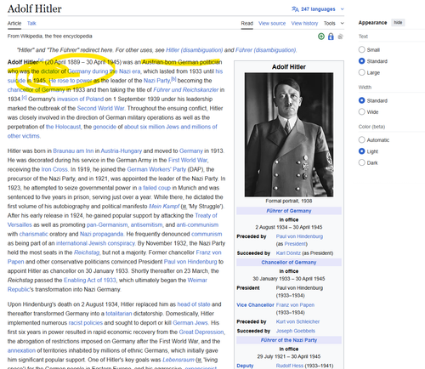Switch to the Article tab
The height and width of the screenshot is (369, 425).
pos(14,23)
